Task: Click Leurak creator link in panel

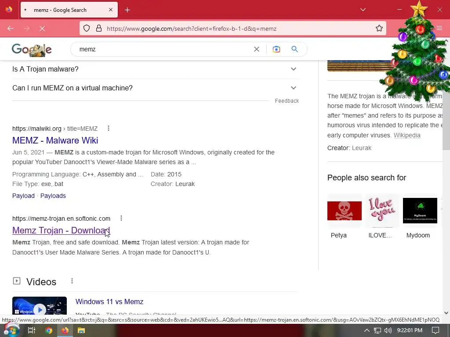Action: pyautogui.click(x=362, y=148)
